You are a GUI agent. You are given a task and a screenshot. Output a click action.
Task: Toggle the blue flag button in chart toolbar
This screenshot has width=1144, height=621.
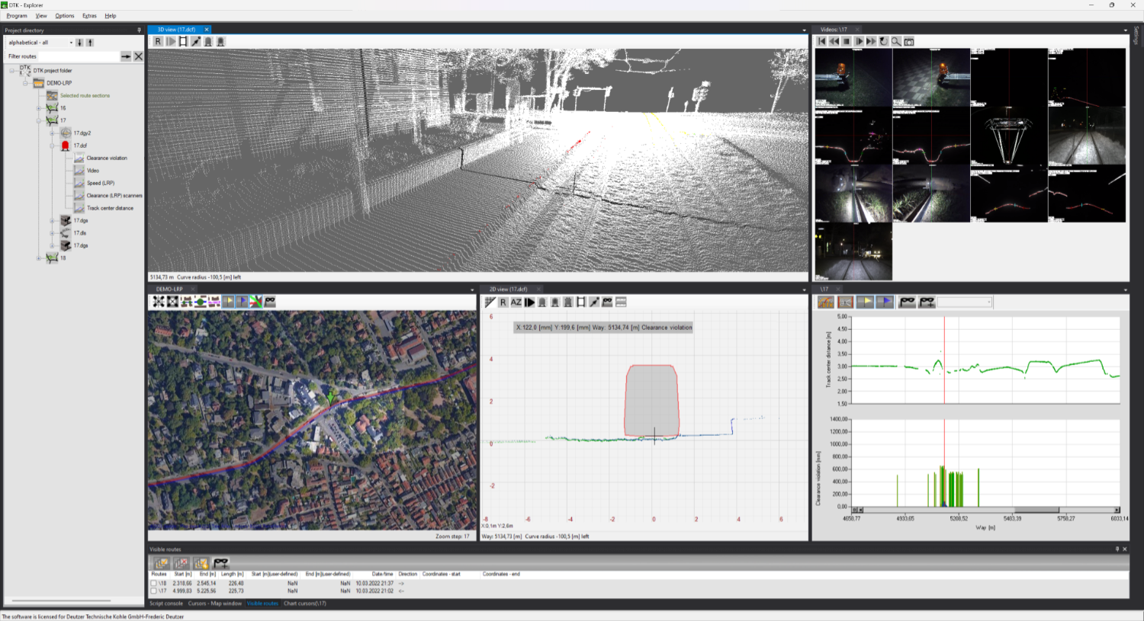click(x=884, y=302)
